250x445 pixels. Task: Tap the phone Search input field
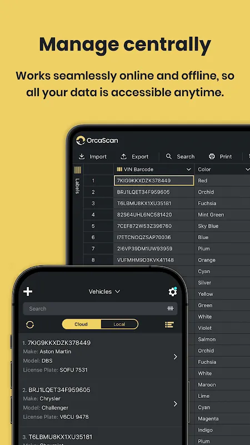pyautogui.click(x=101, y=309)
